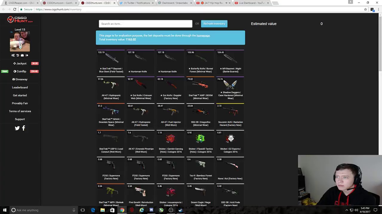The width and height of the screenshot is (382, 214).
Task: Open the settings gears icon under avatar
Action: pos(13,55)
